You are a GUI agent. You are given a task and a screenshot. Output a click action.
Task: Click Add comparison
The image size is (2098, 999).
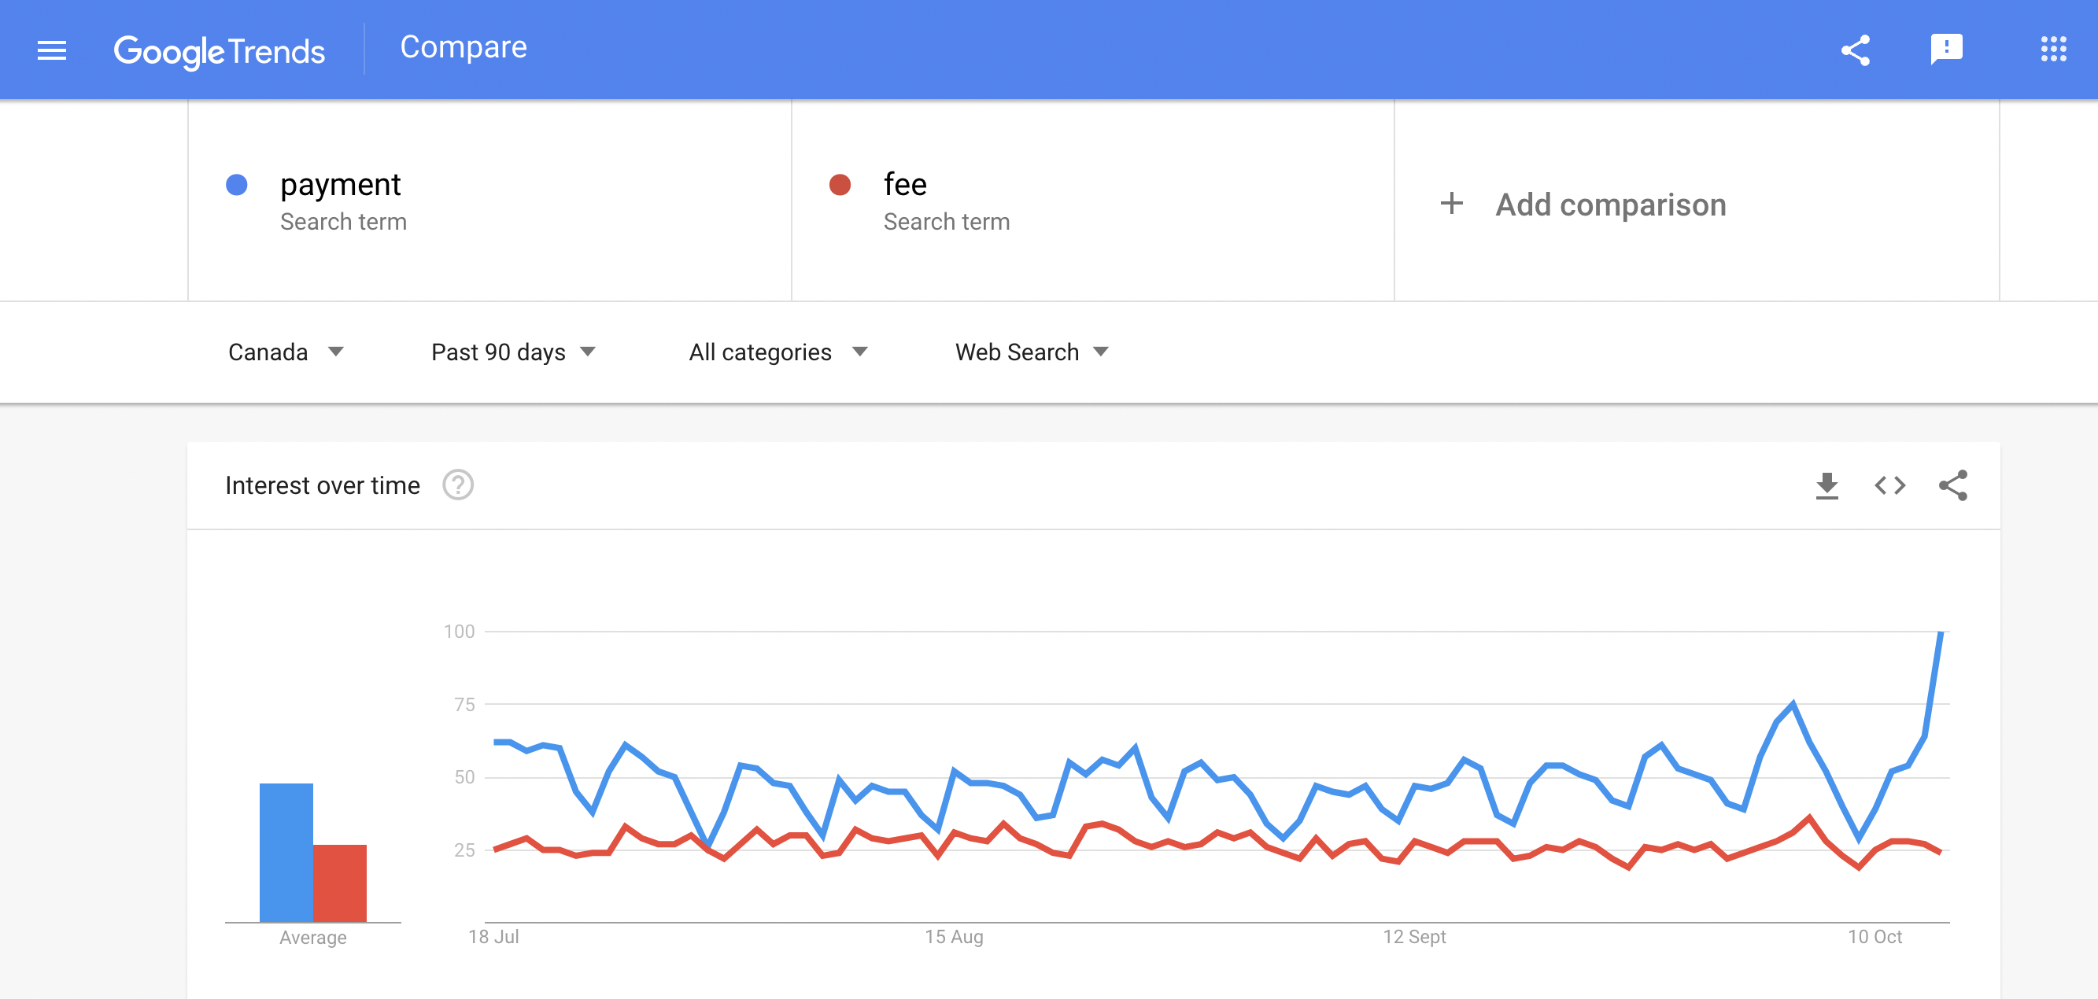coord(1610,205)
